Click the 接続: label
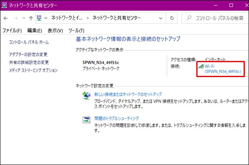 click(x=175, y=66)
